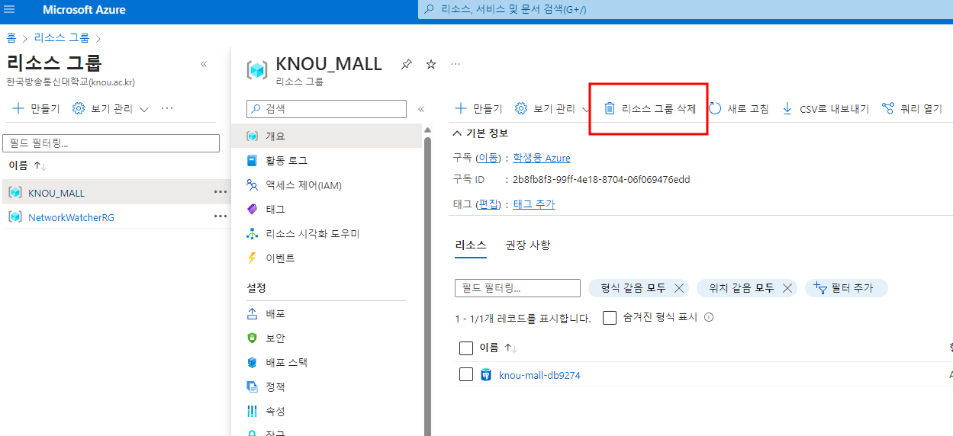Click subscription ID 2b8fb8f3-99ff-4e18-8704-06f069476edd

point(601,180)
